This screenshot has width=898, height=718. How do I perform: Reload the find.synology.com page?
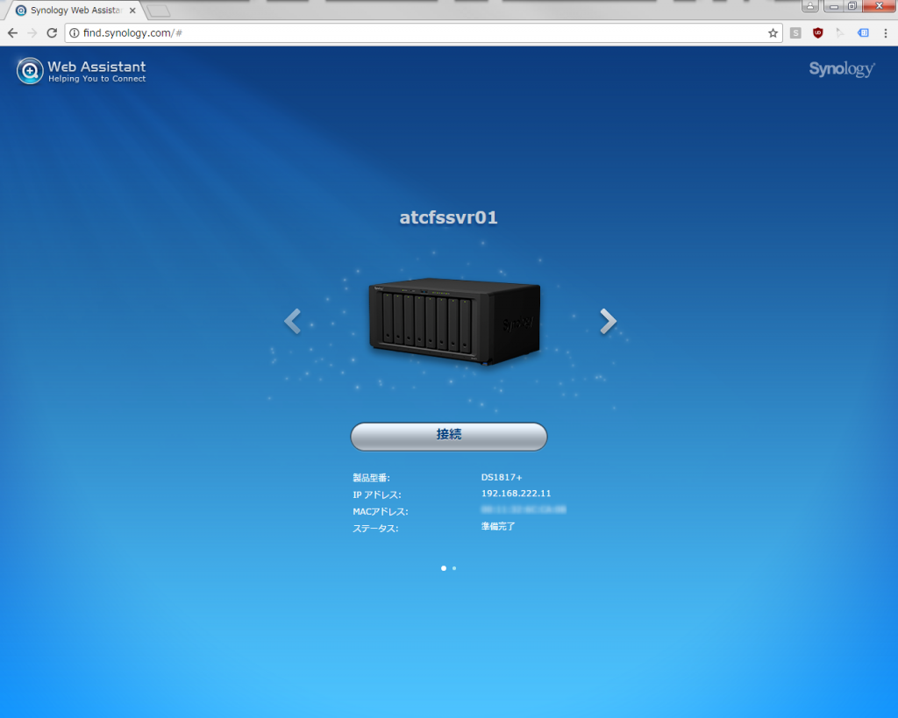pos(52,33)
